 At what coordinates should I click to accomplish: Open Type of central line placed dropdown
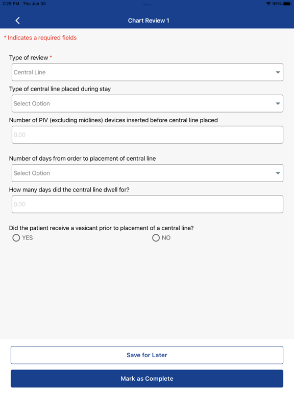148,103
